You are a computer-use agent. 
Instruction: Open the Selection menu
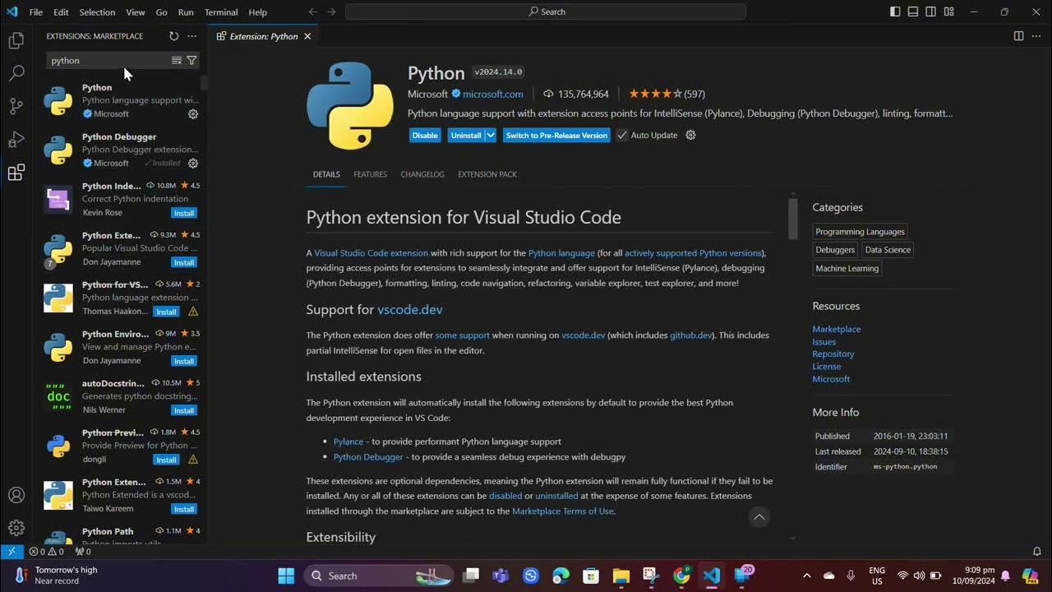tap(97, 12)
